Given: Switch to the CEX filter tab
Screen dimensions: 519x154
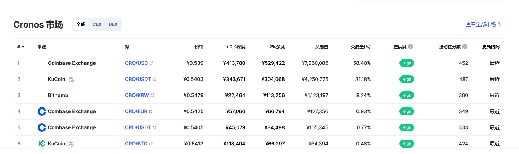Looking at the screenshot, I should (97, 24).
